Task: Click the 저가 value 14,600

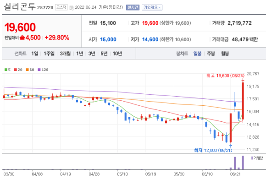Action: 150,39
